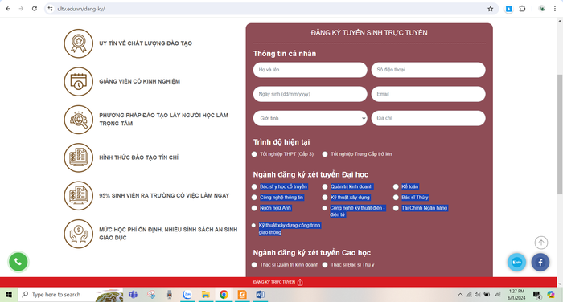Click text UY TÍN VỀ CHẤT LƯỢNG ĐÀO TẠO
This screenshot has height=302, width=563.
[x=146, y=43]
